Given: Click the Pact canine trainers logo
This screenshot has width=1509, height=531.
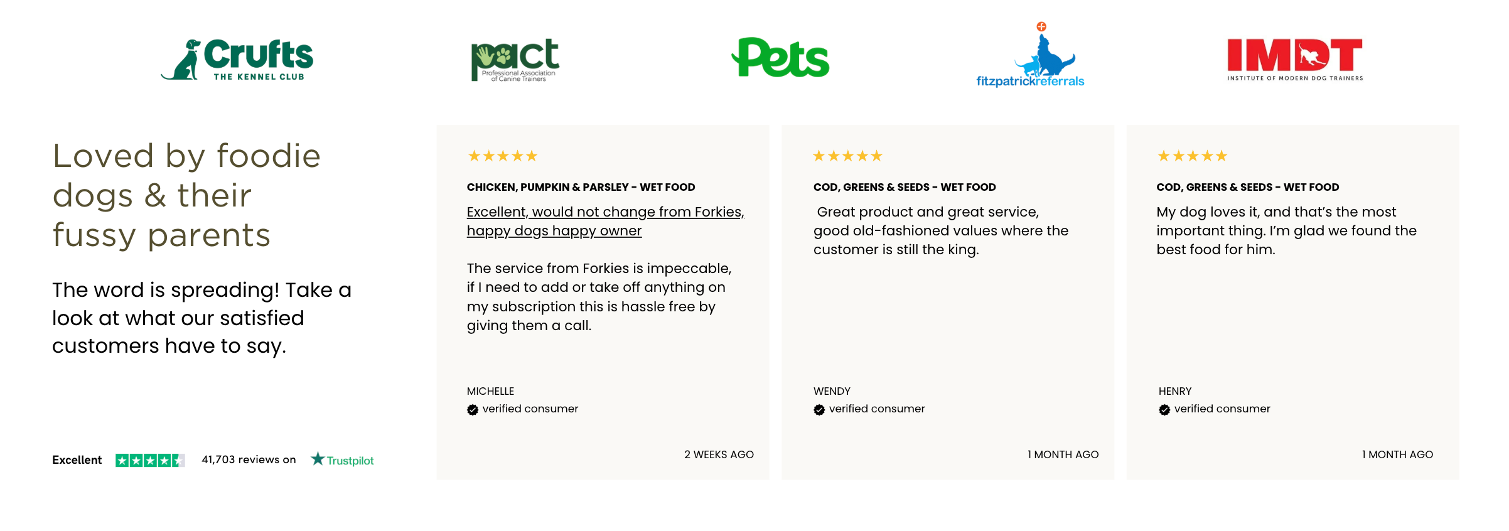Looking at the screenshot, I should [x=515, y=60].
